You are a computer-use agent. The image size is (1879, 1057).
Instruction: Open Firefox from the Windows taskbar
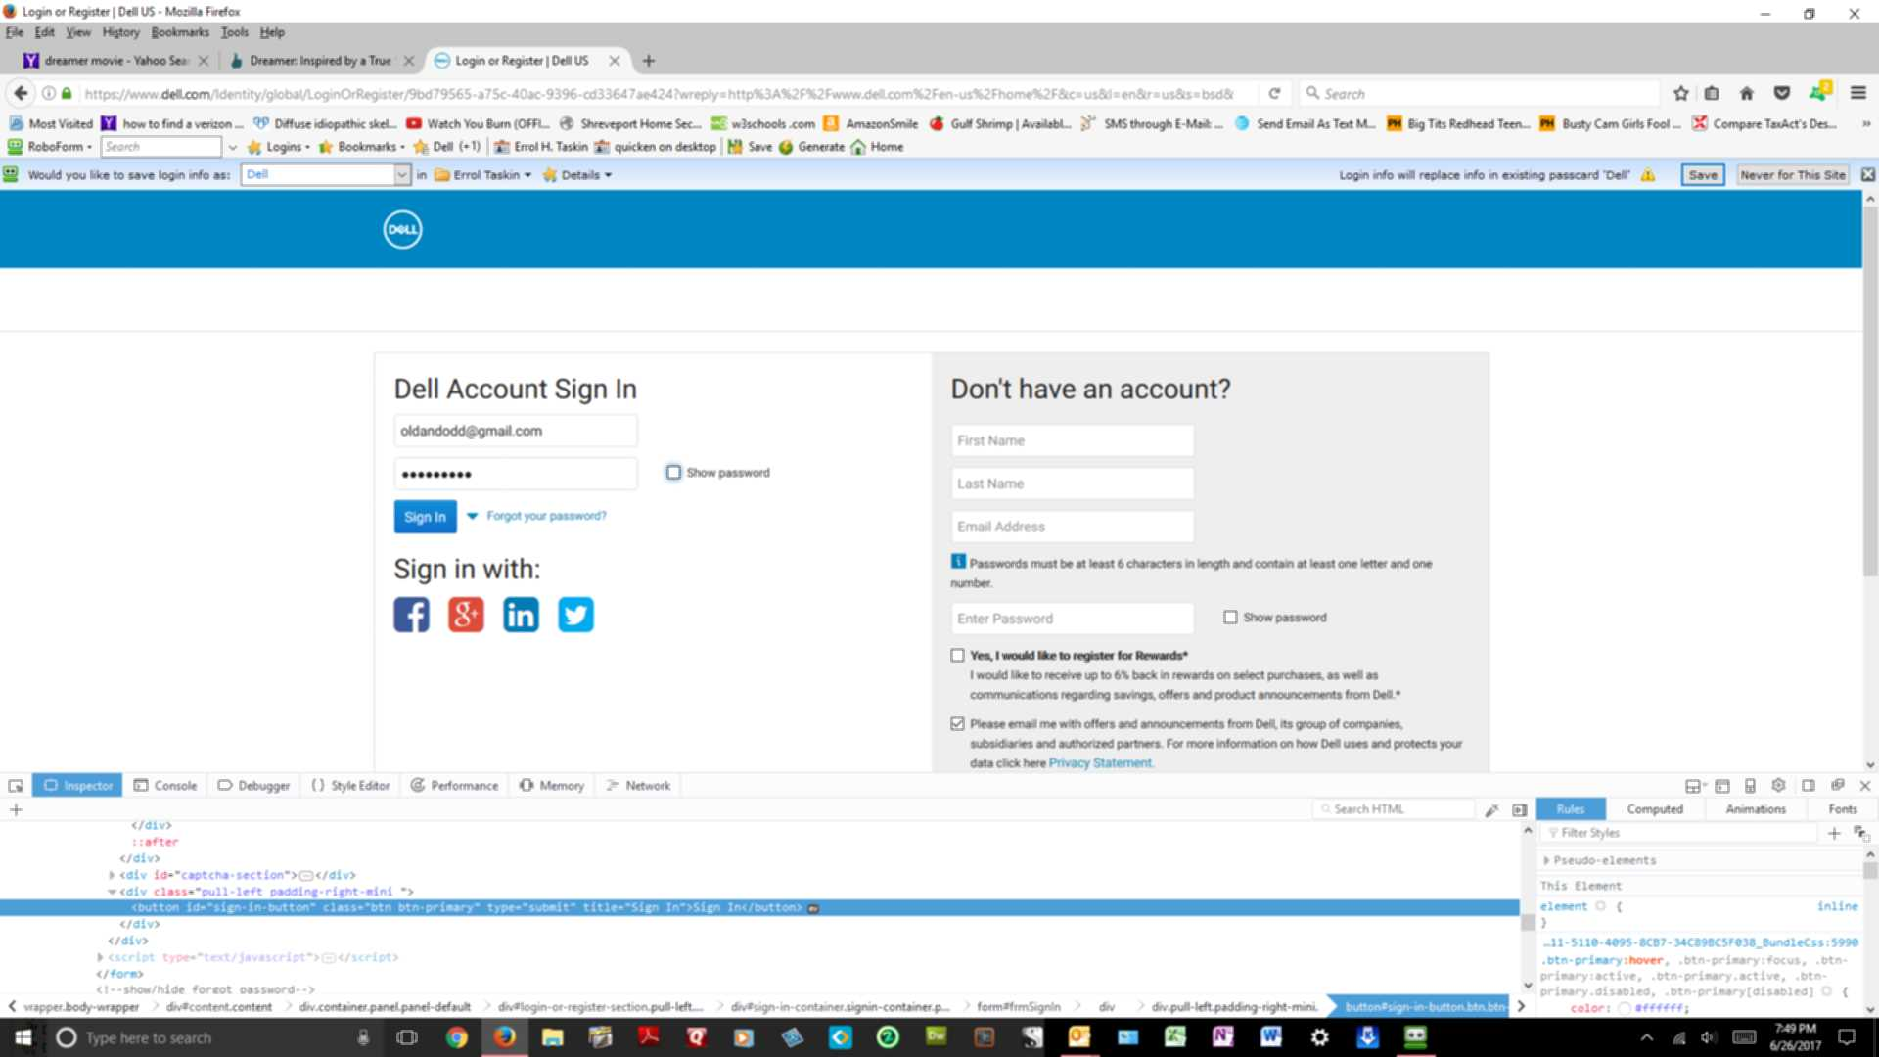[x=505, y=1036]
